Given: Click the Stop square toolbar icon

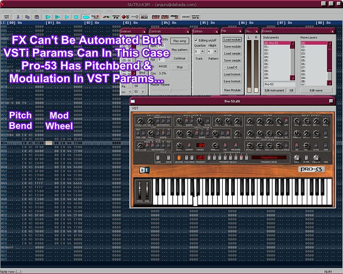Looking at the screenshot, I should [x=76, y=17].
